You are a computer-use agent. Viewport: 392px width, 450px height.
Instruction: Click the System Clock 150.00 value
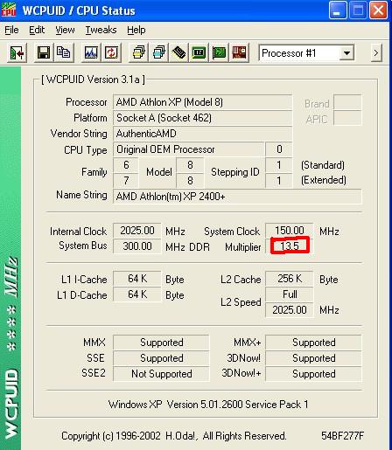(290, 231)
